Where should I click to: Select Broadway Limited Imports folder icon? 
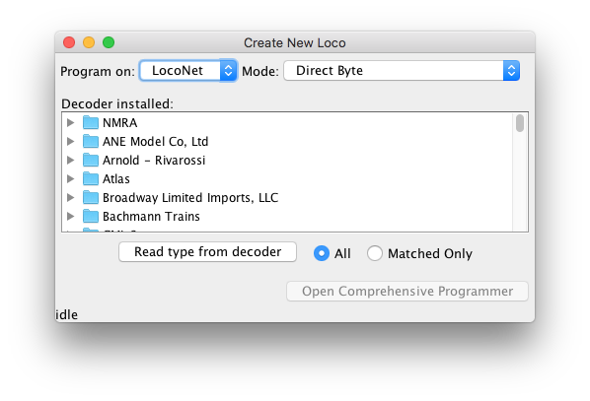pyautogui.click(x=91, y=198)
